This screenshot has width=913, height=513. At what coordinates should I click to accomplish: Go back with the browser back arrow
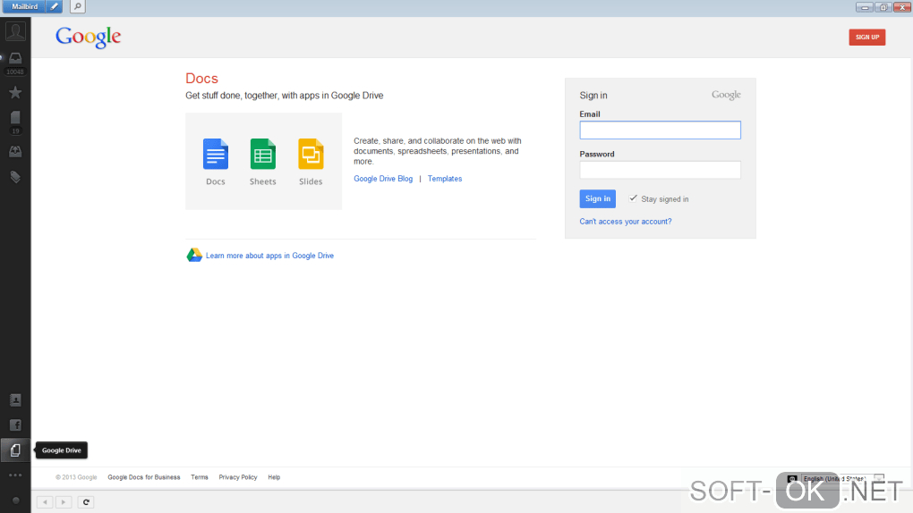click(45, 502)
